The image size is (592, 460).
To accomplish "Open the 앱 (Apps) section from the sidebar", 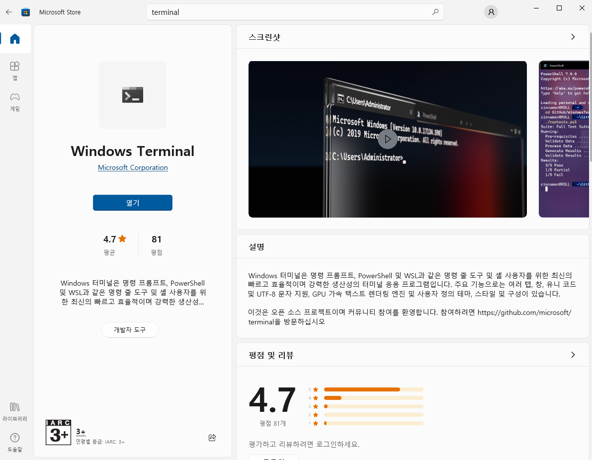I will pyautogui.click(x=15, y=70).
